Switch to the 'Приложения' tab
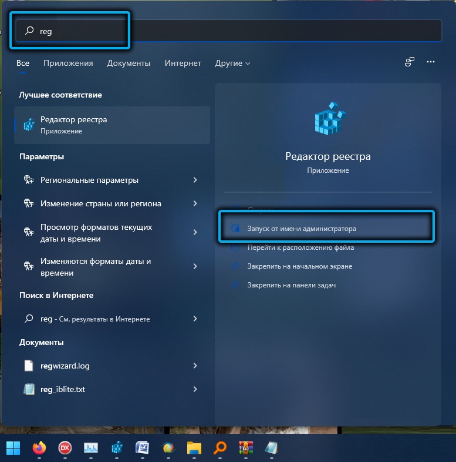The height and width of the screenshot is (462, 456). pyautogui.click(x=68, y=63)
